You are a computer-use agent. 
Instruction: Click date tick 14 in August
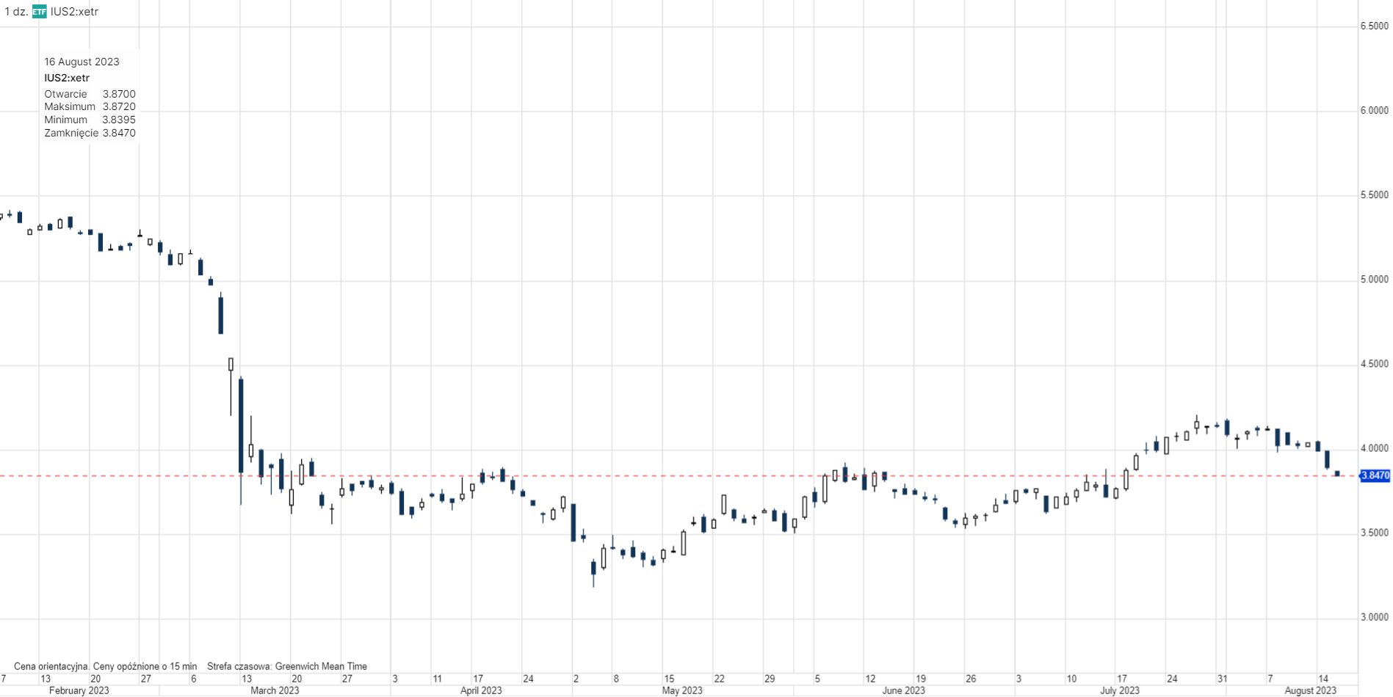[x=1323, y=679]
